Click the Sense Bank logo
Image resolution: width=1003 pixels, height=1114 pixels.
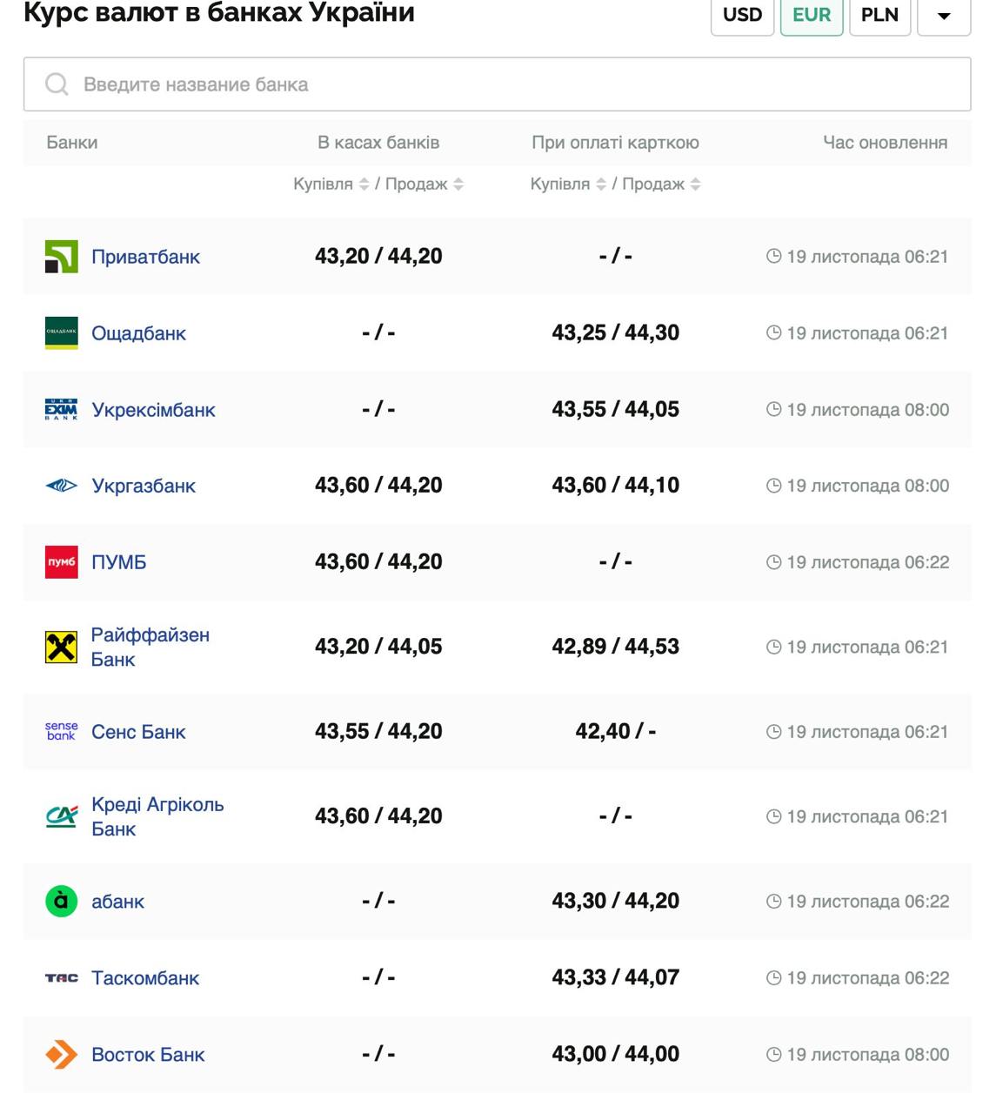pos(61,732)
